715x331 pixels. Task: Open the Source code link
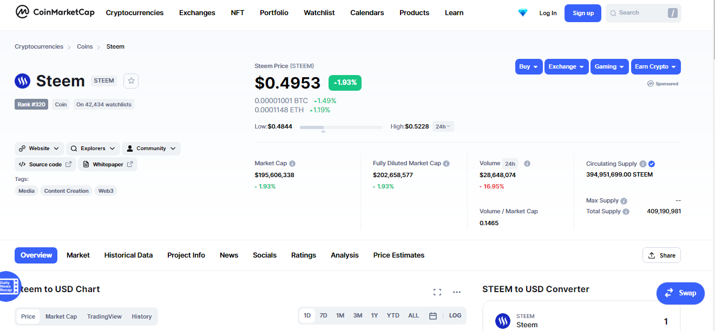pyautogui.click(x=45, y=164)
